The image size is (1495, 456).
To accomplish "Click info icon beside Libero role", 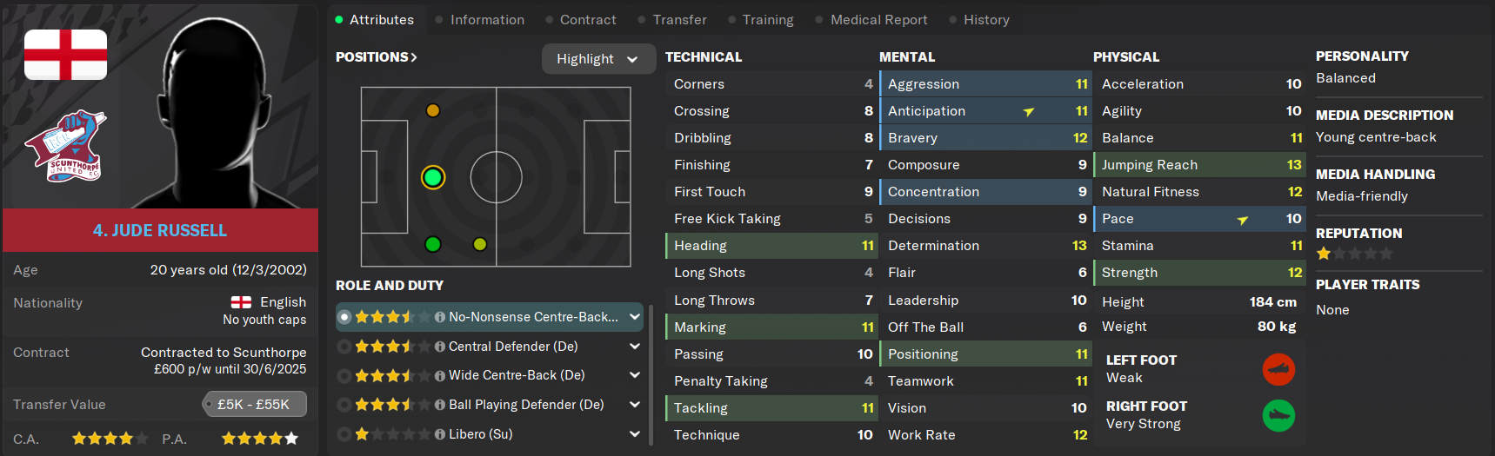I will click(x=440, y=434).
